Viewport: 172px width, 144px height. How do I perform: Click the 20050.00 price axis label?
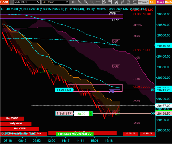[x=164, y=130]
